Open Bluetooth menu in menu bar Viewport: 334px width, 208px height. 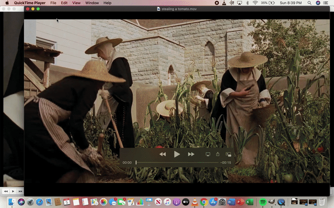(247, 3)
